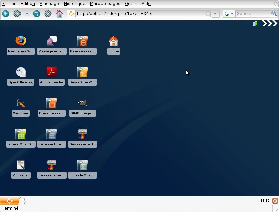
Task: Launch the Mousepad text editor icon
Action: [21, 165]
